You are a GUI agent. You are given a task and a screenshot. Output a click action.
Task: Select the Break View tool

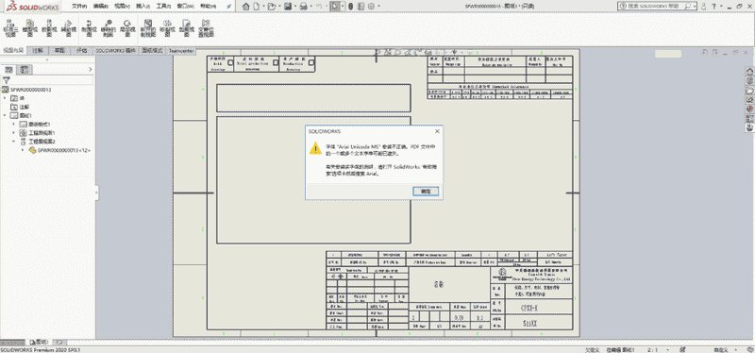click(x=167, y=28)
